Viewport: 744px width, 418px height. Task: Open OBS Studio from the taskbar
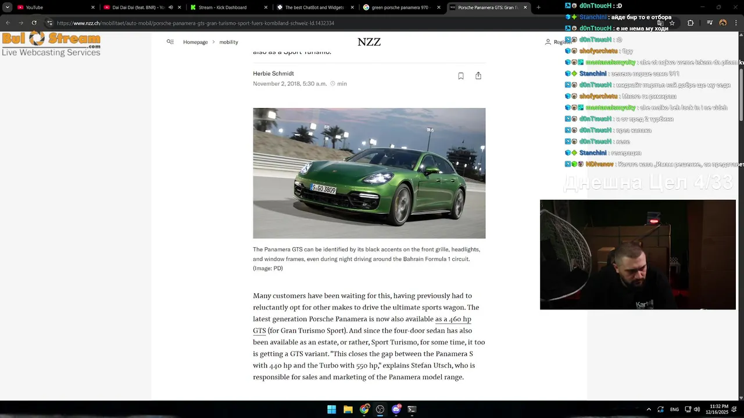point(380,409)
